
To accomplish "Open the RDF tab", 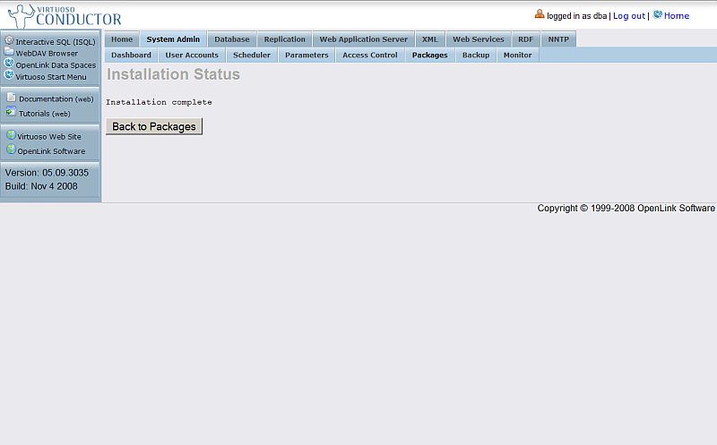I will 525,39.
